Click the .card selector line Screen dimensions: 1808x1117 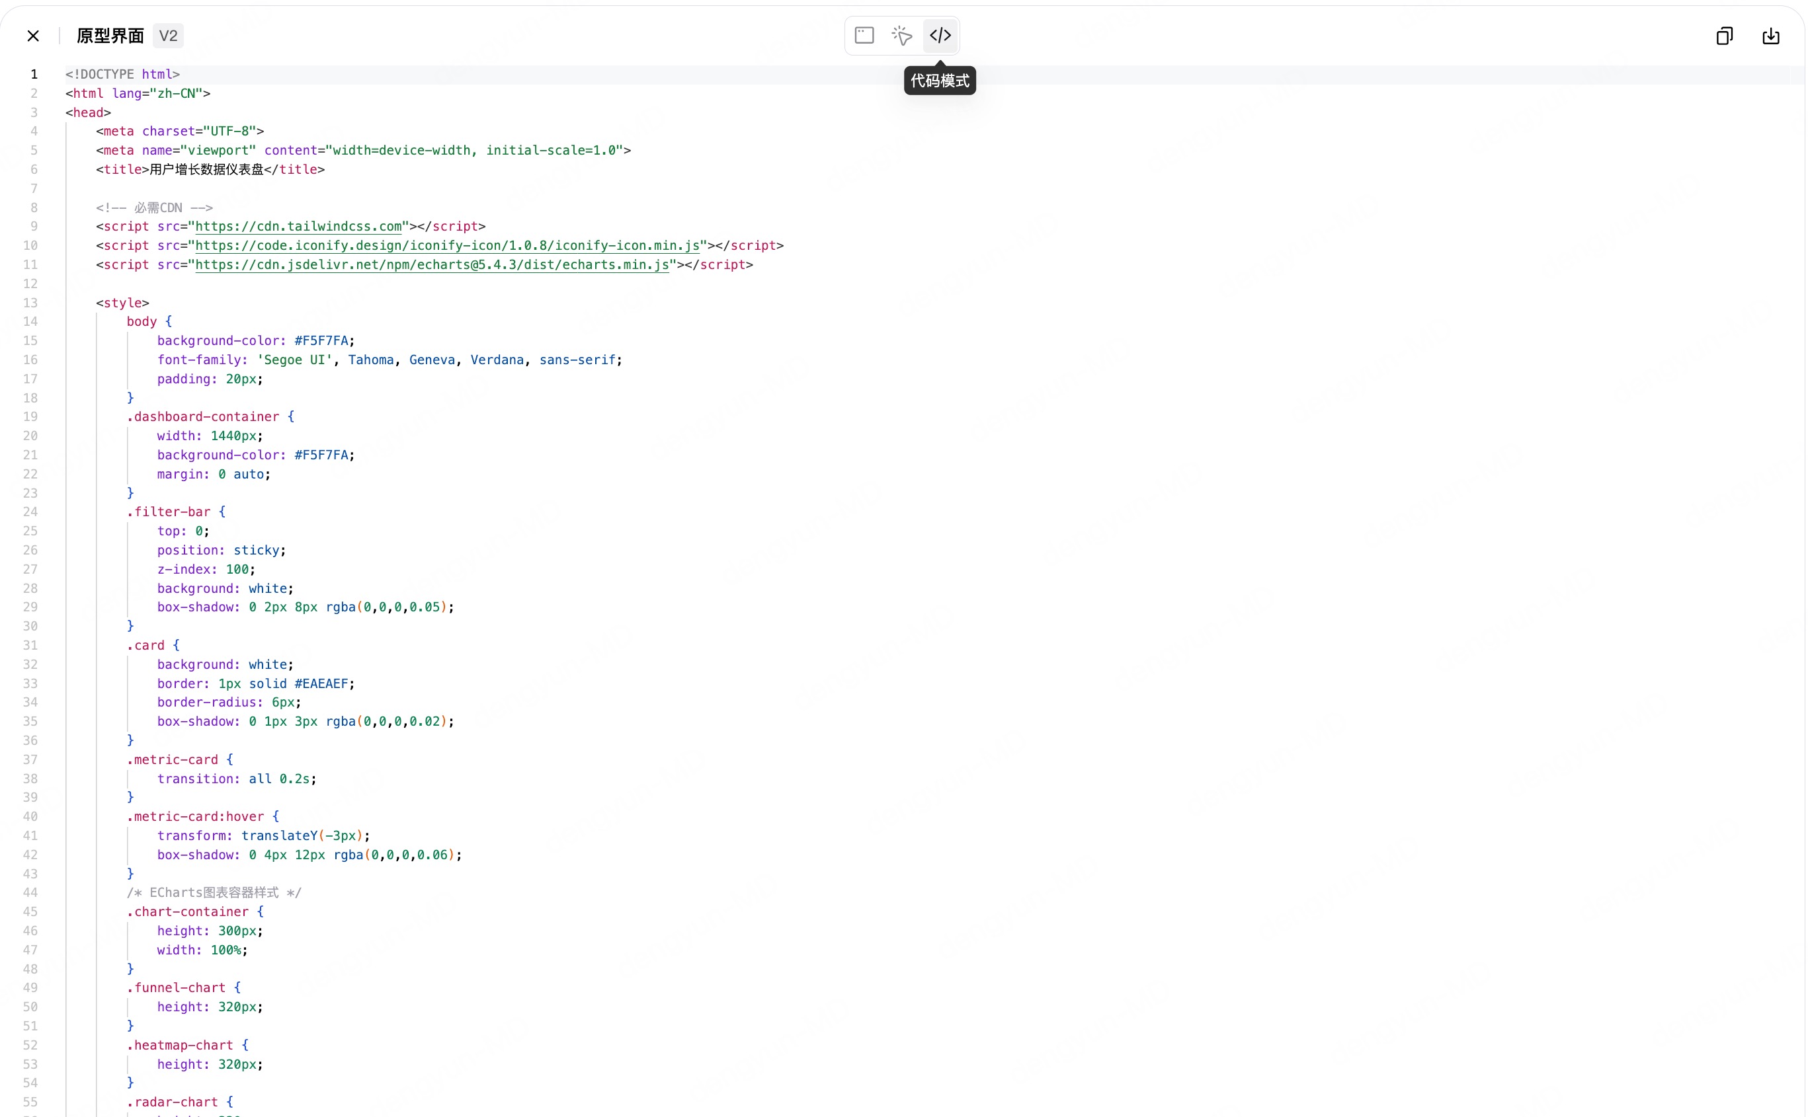click(153, 646)
